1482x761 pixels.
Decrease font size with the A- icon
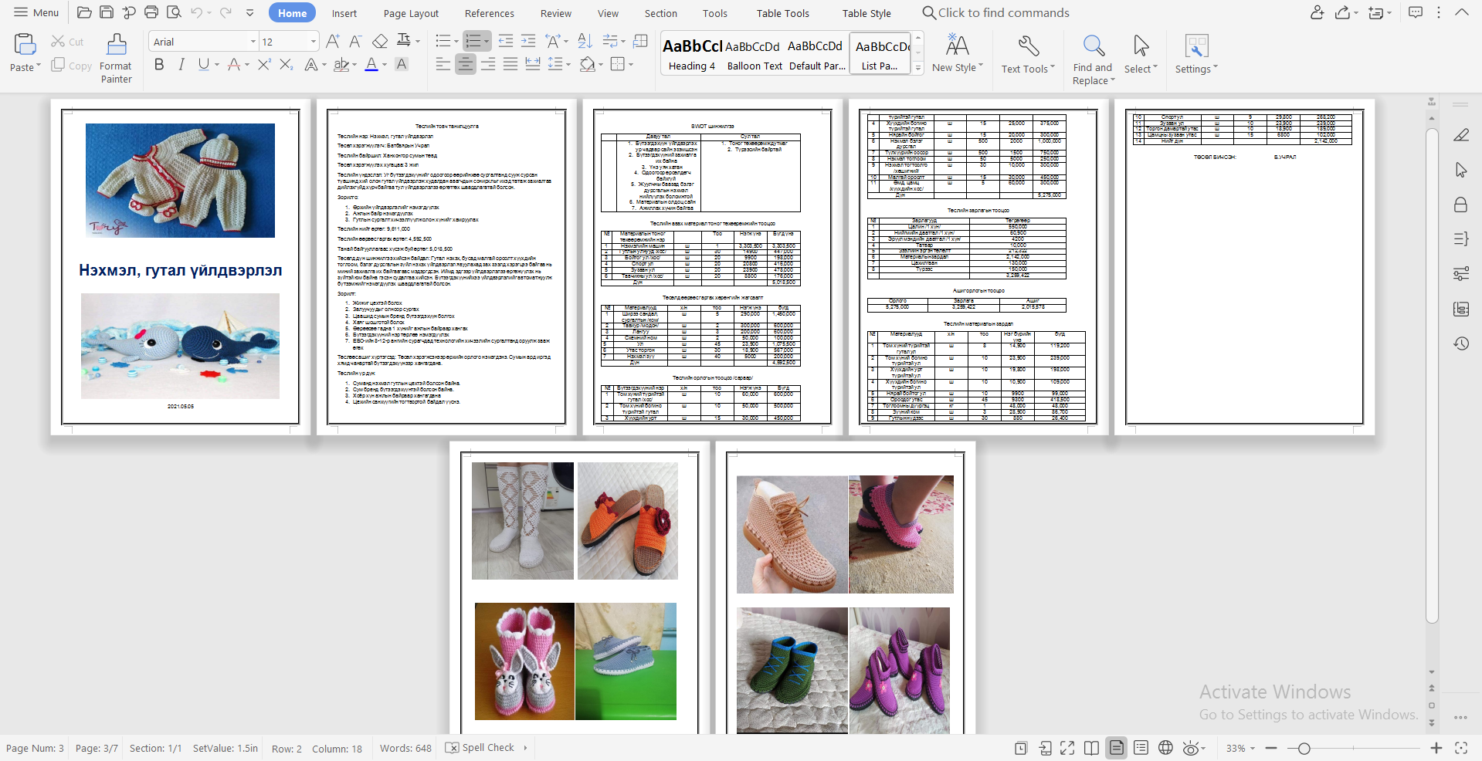tap(355, 42)
